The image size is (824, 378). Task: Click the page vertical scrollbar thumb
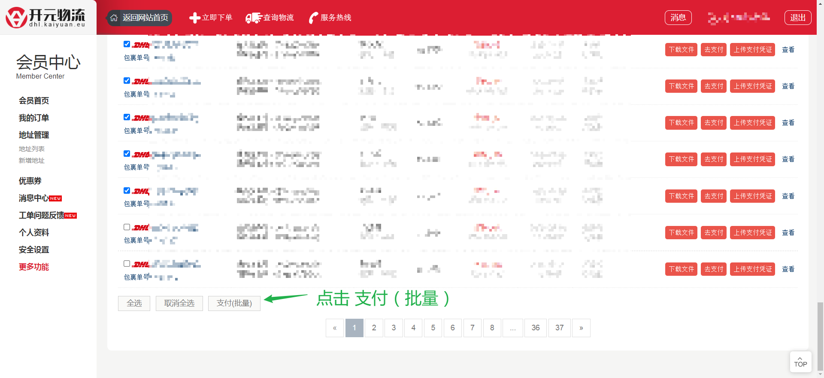(820, 335)
